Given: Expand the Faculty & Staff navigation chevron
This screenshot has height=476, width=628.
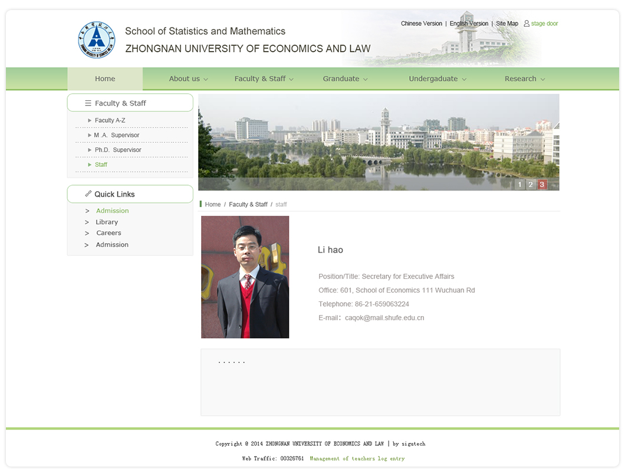Looking at the screenshot, I should click(x=291, y=79).
